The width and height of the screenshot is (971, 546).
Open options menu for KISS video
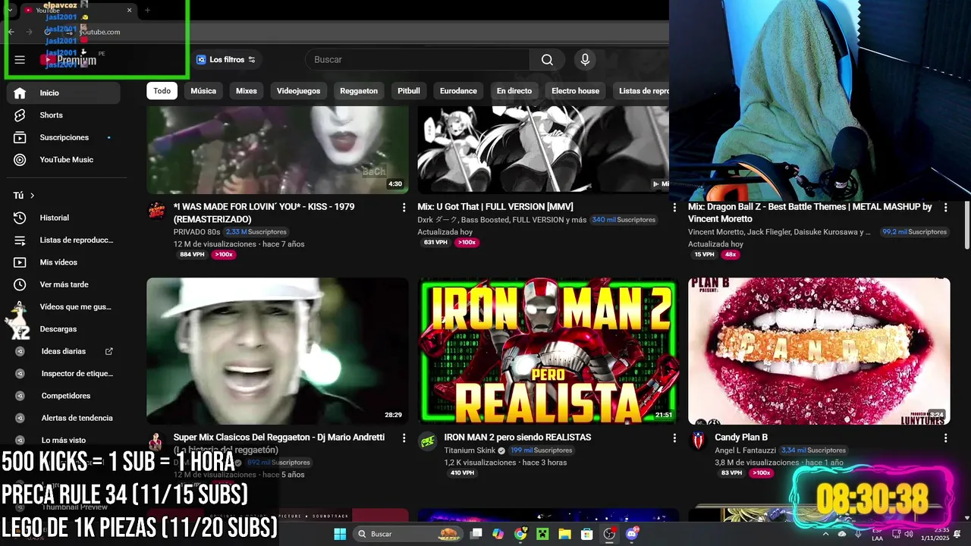[x=404, y=207]
